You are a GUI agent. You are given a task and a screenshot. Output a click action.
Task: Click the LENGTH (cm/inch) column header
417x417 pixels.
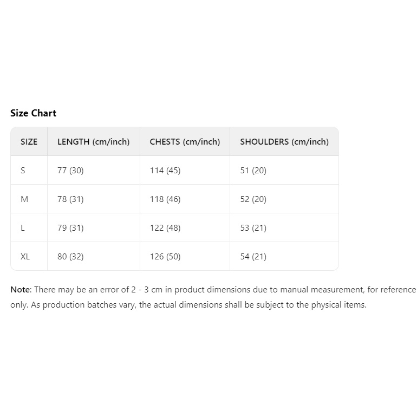pos(94,141)
